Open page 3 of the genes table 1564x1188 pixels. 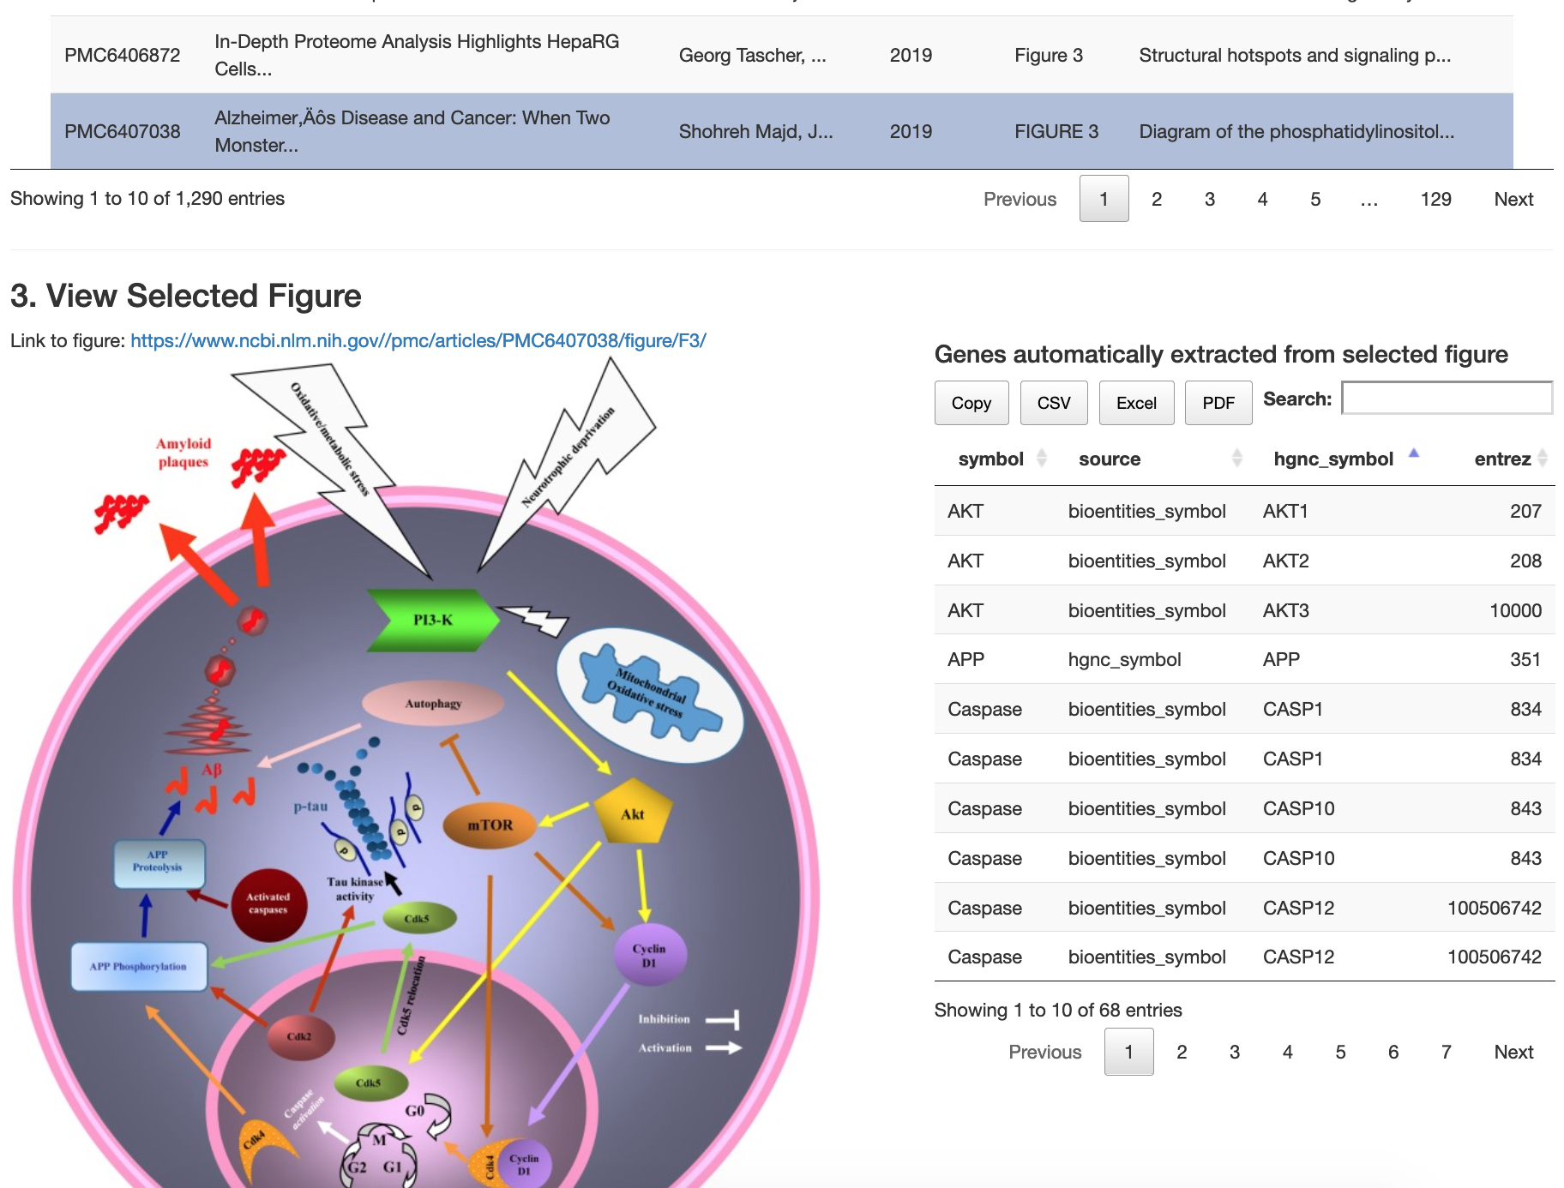1234,1052
